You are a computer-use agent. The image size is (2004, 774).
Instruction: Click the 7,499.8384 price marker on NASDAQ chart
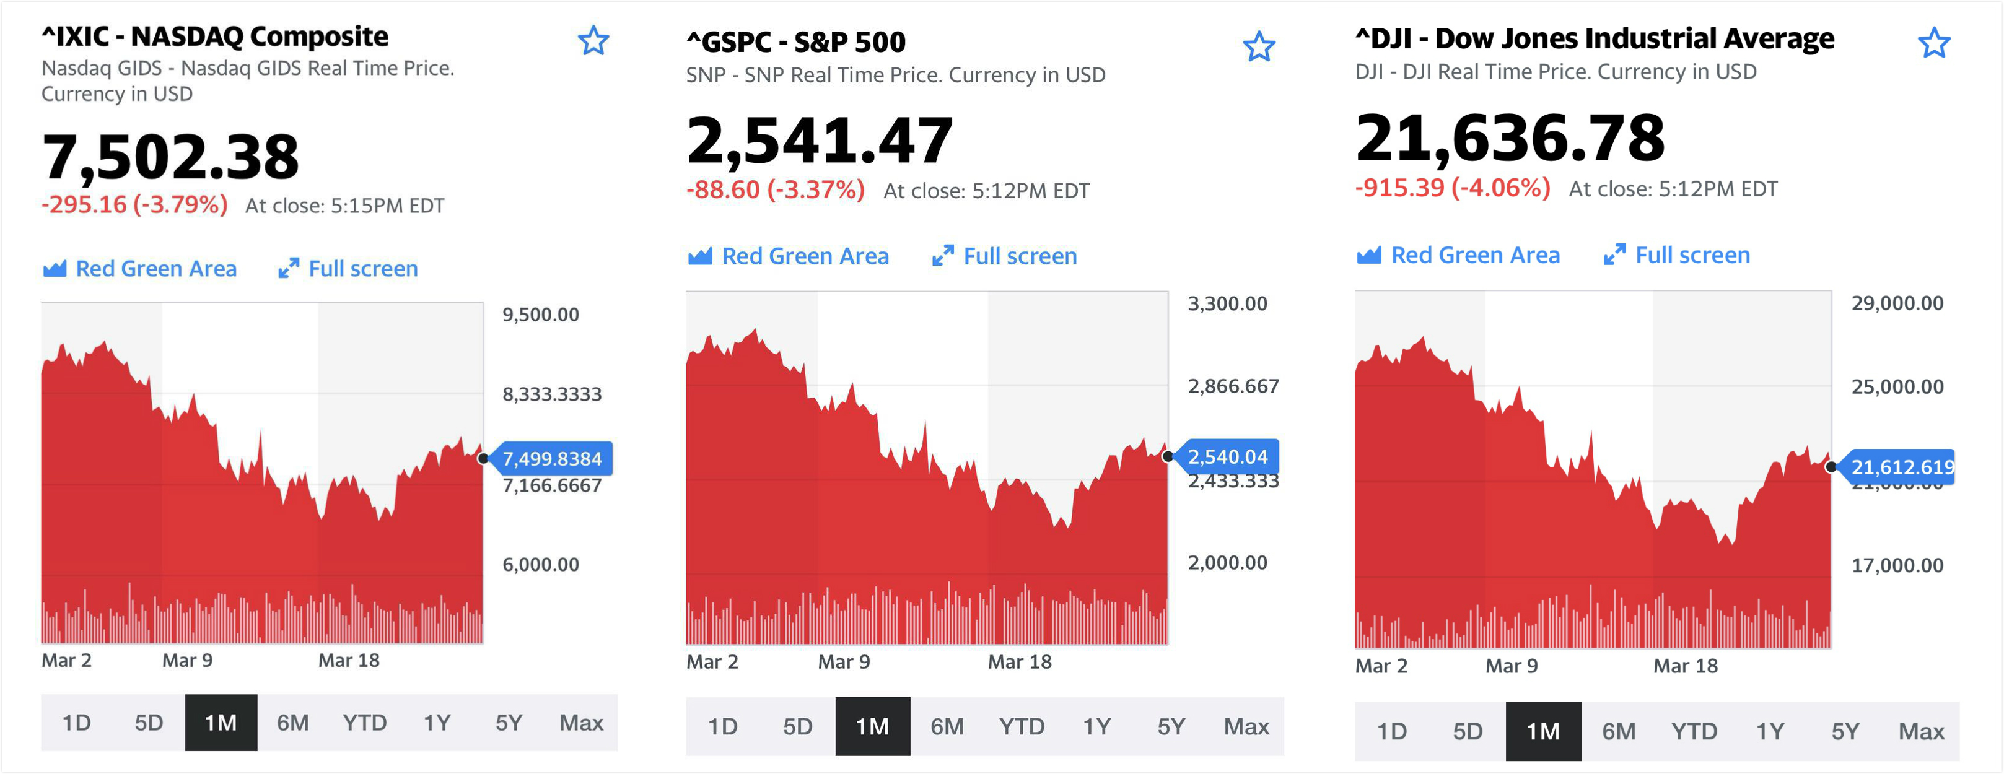pyautogui.click(x=551, y=459)
